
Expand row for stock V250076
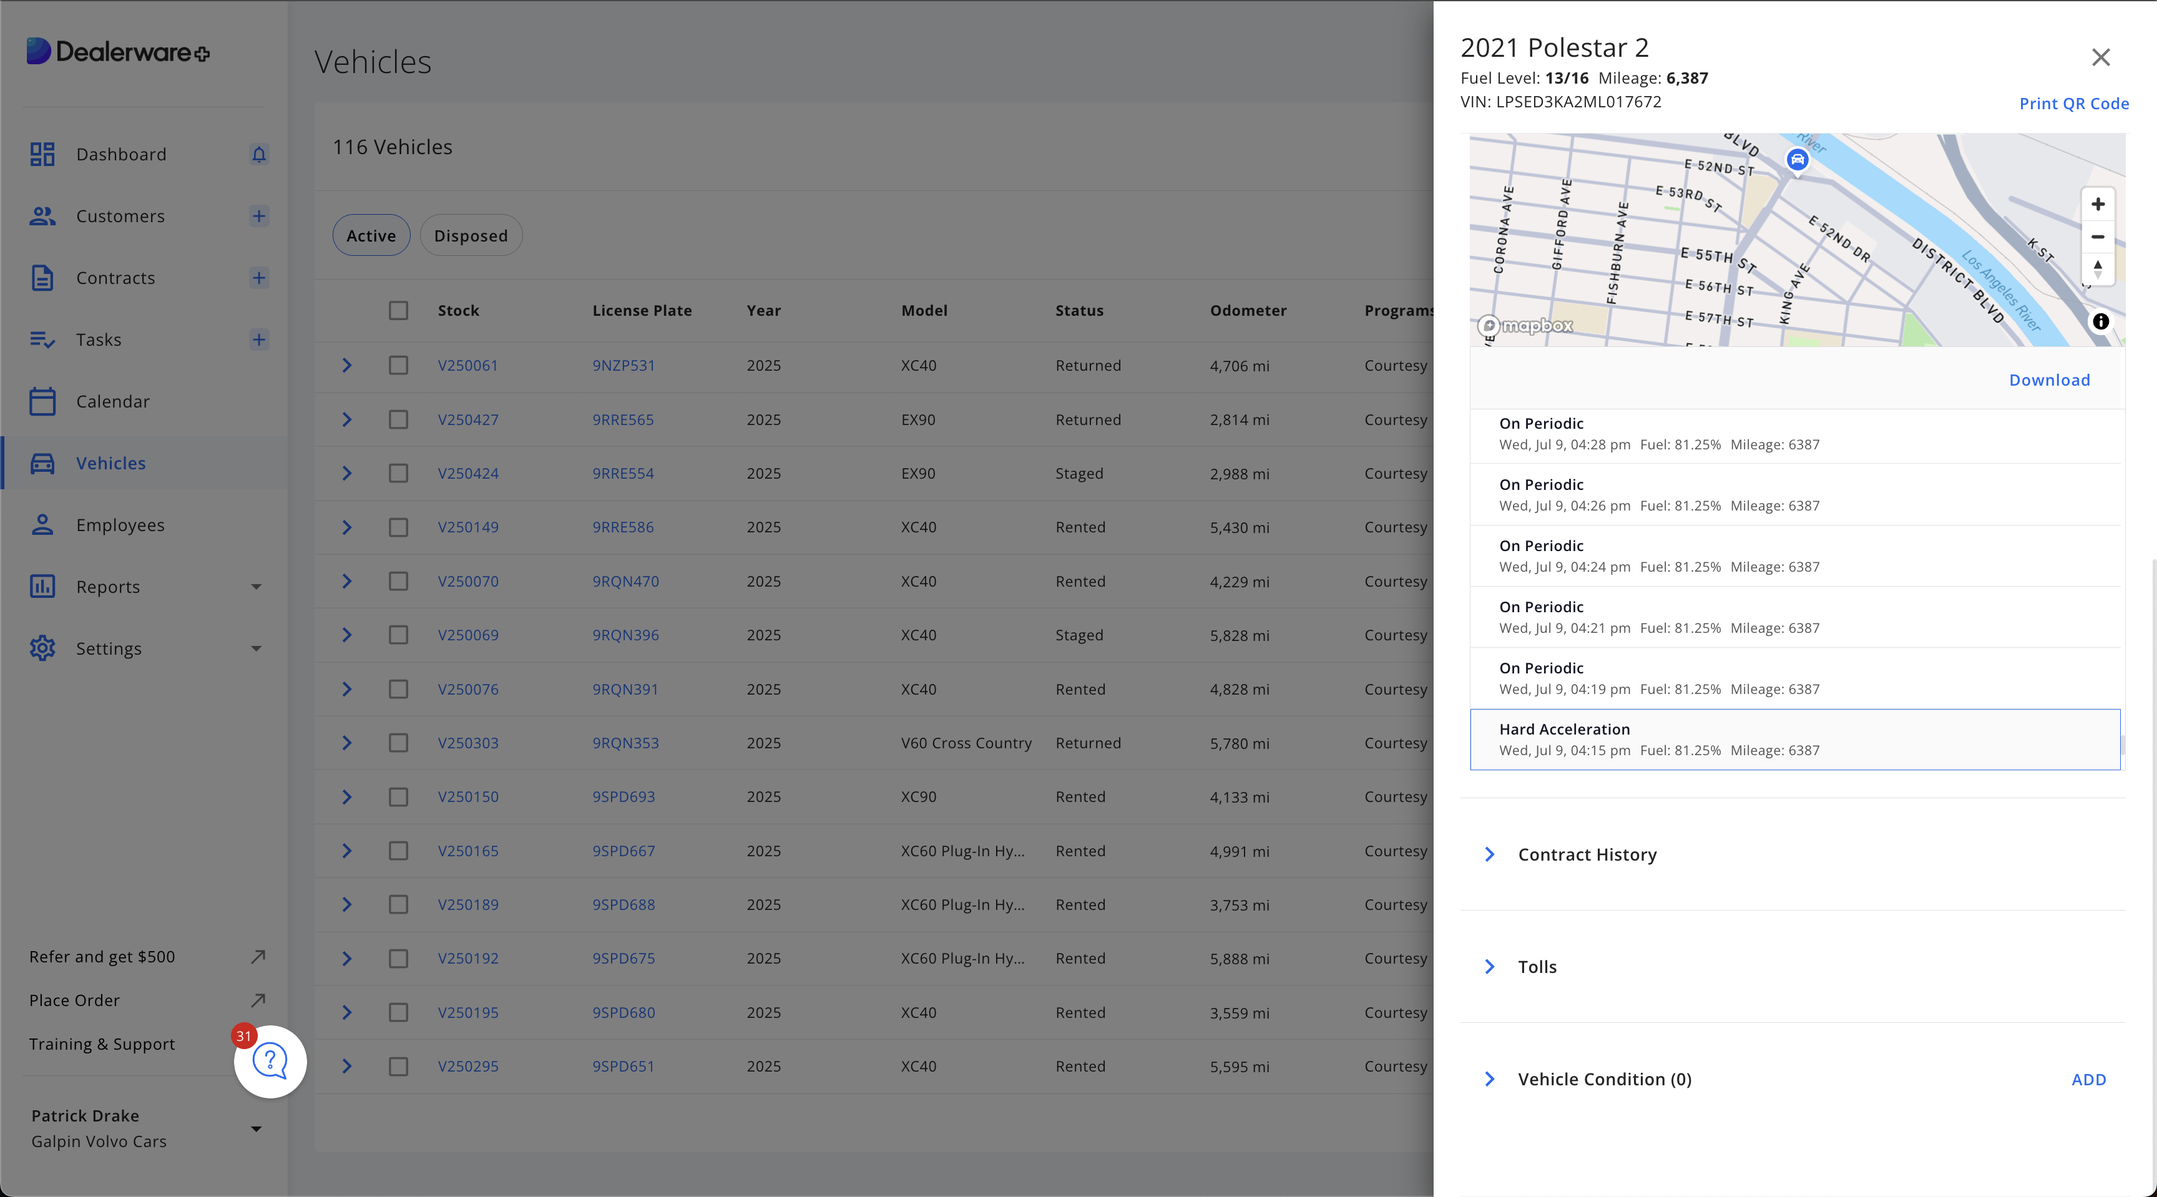[x=346, y=689]
